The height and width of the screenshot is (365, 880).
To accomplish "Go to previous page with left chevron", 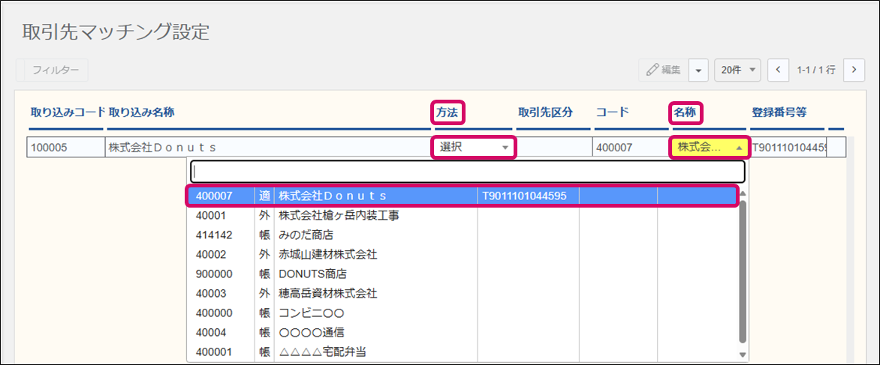I will (x=778, y=70).
